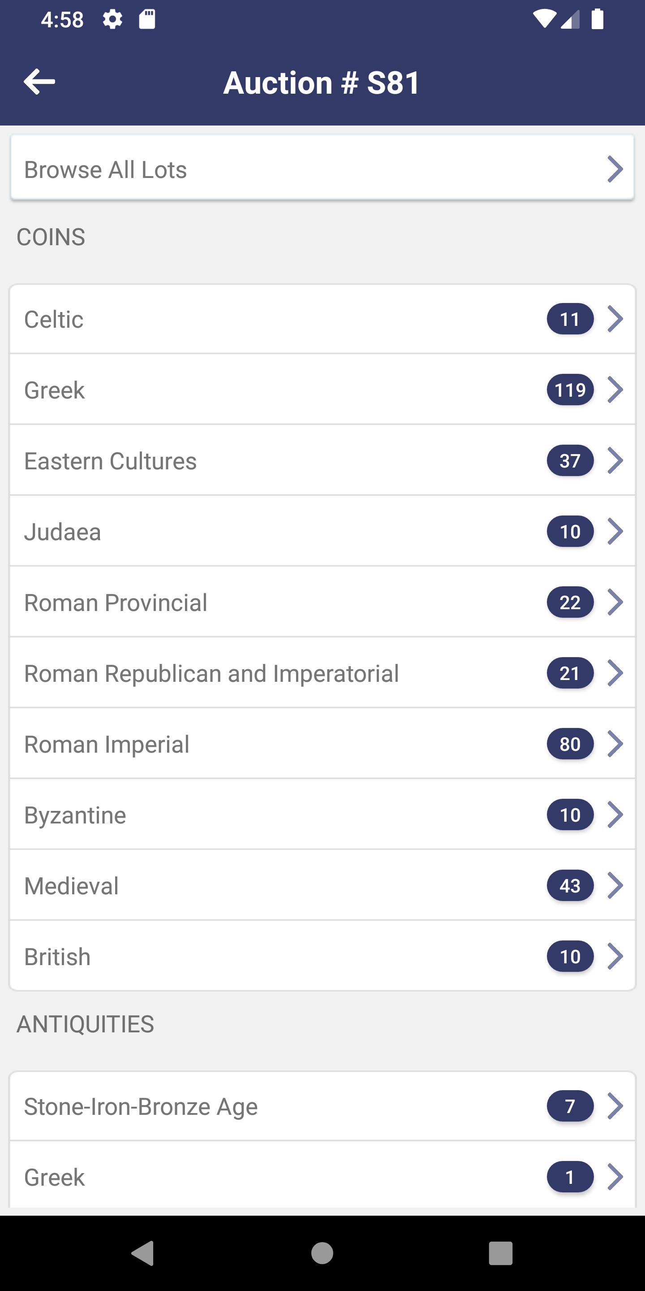Expand Roman Imperial chevron arrow
This screenshot has width=645, height=1291.
pyautogui.click(x=615, y=744)
